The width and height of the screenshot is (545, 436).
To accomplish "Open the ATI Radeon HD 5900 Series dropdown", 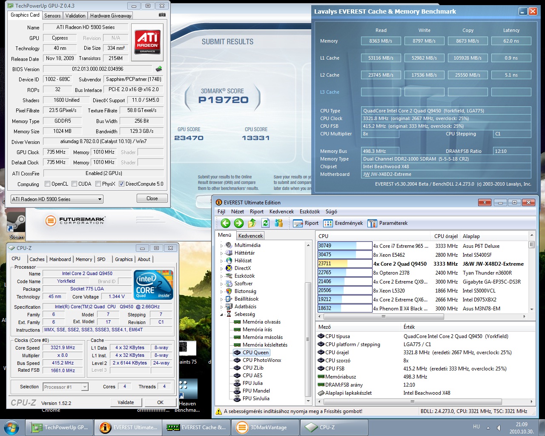I will pos(57,199).
